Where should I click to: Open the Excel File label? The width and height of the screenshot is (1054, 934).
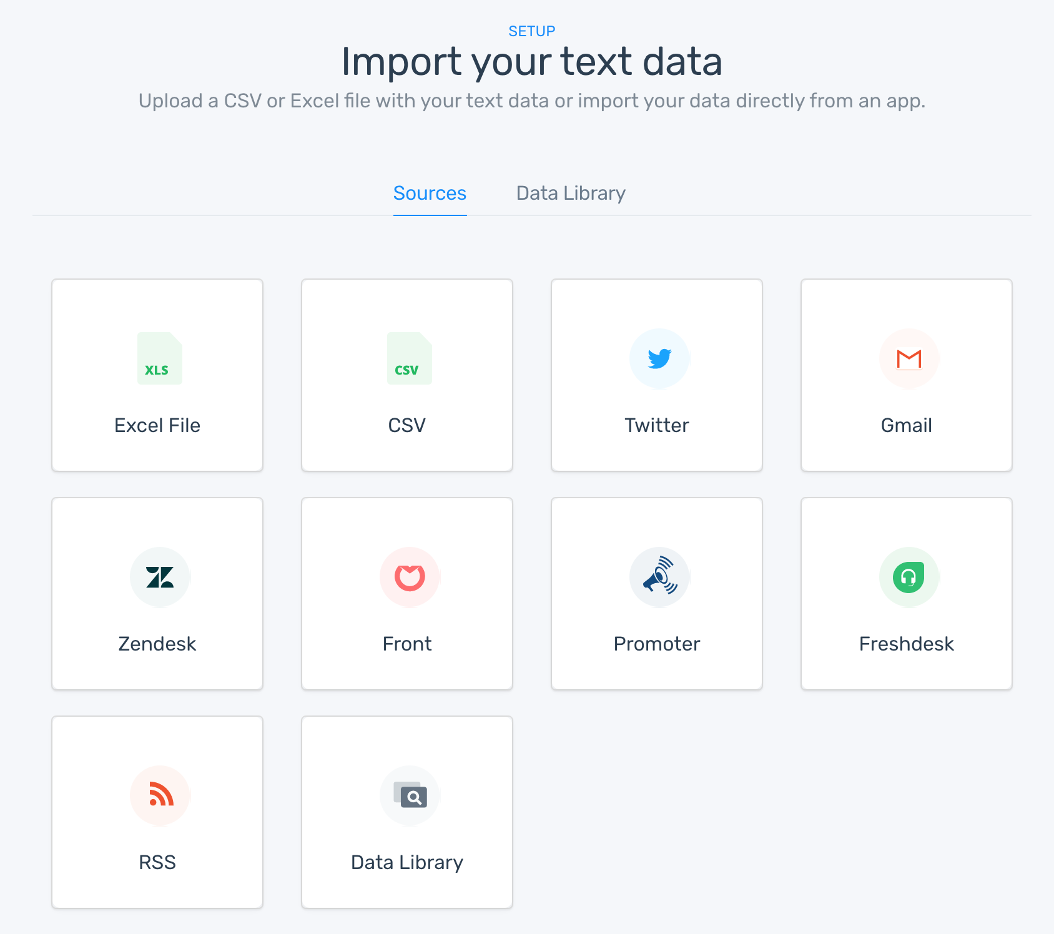157,425
